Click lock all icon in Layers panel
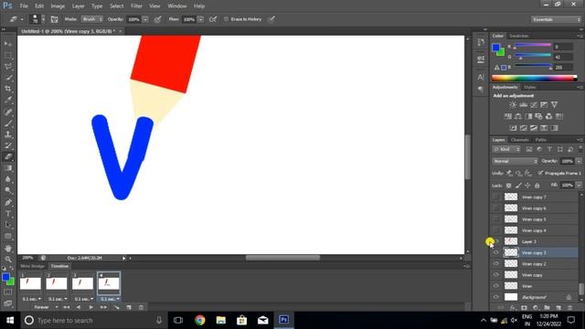 537,186
